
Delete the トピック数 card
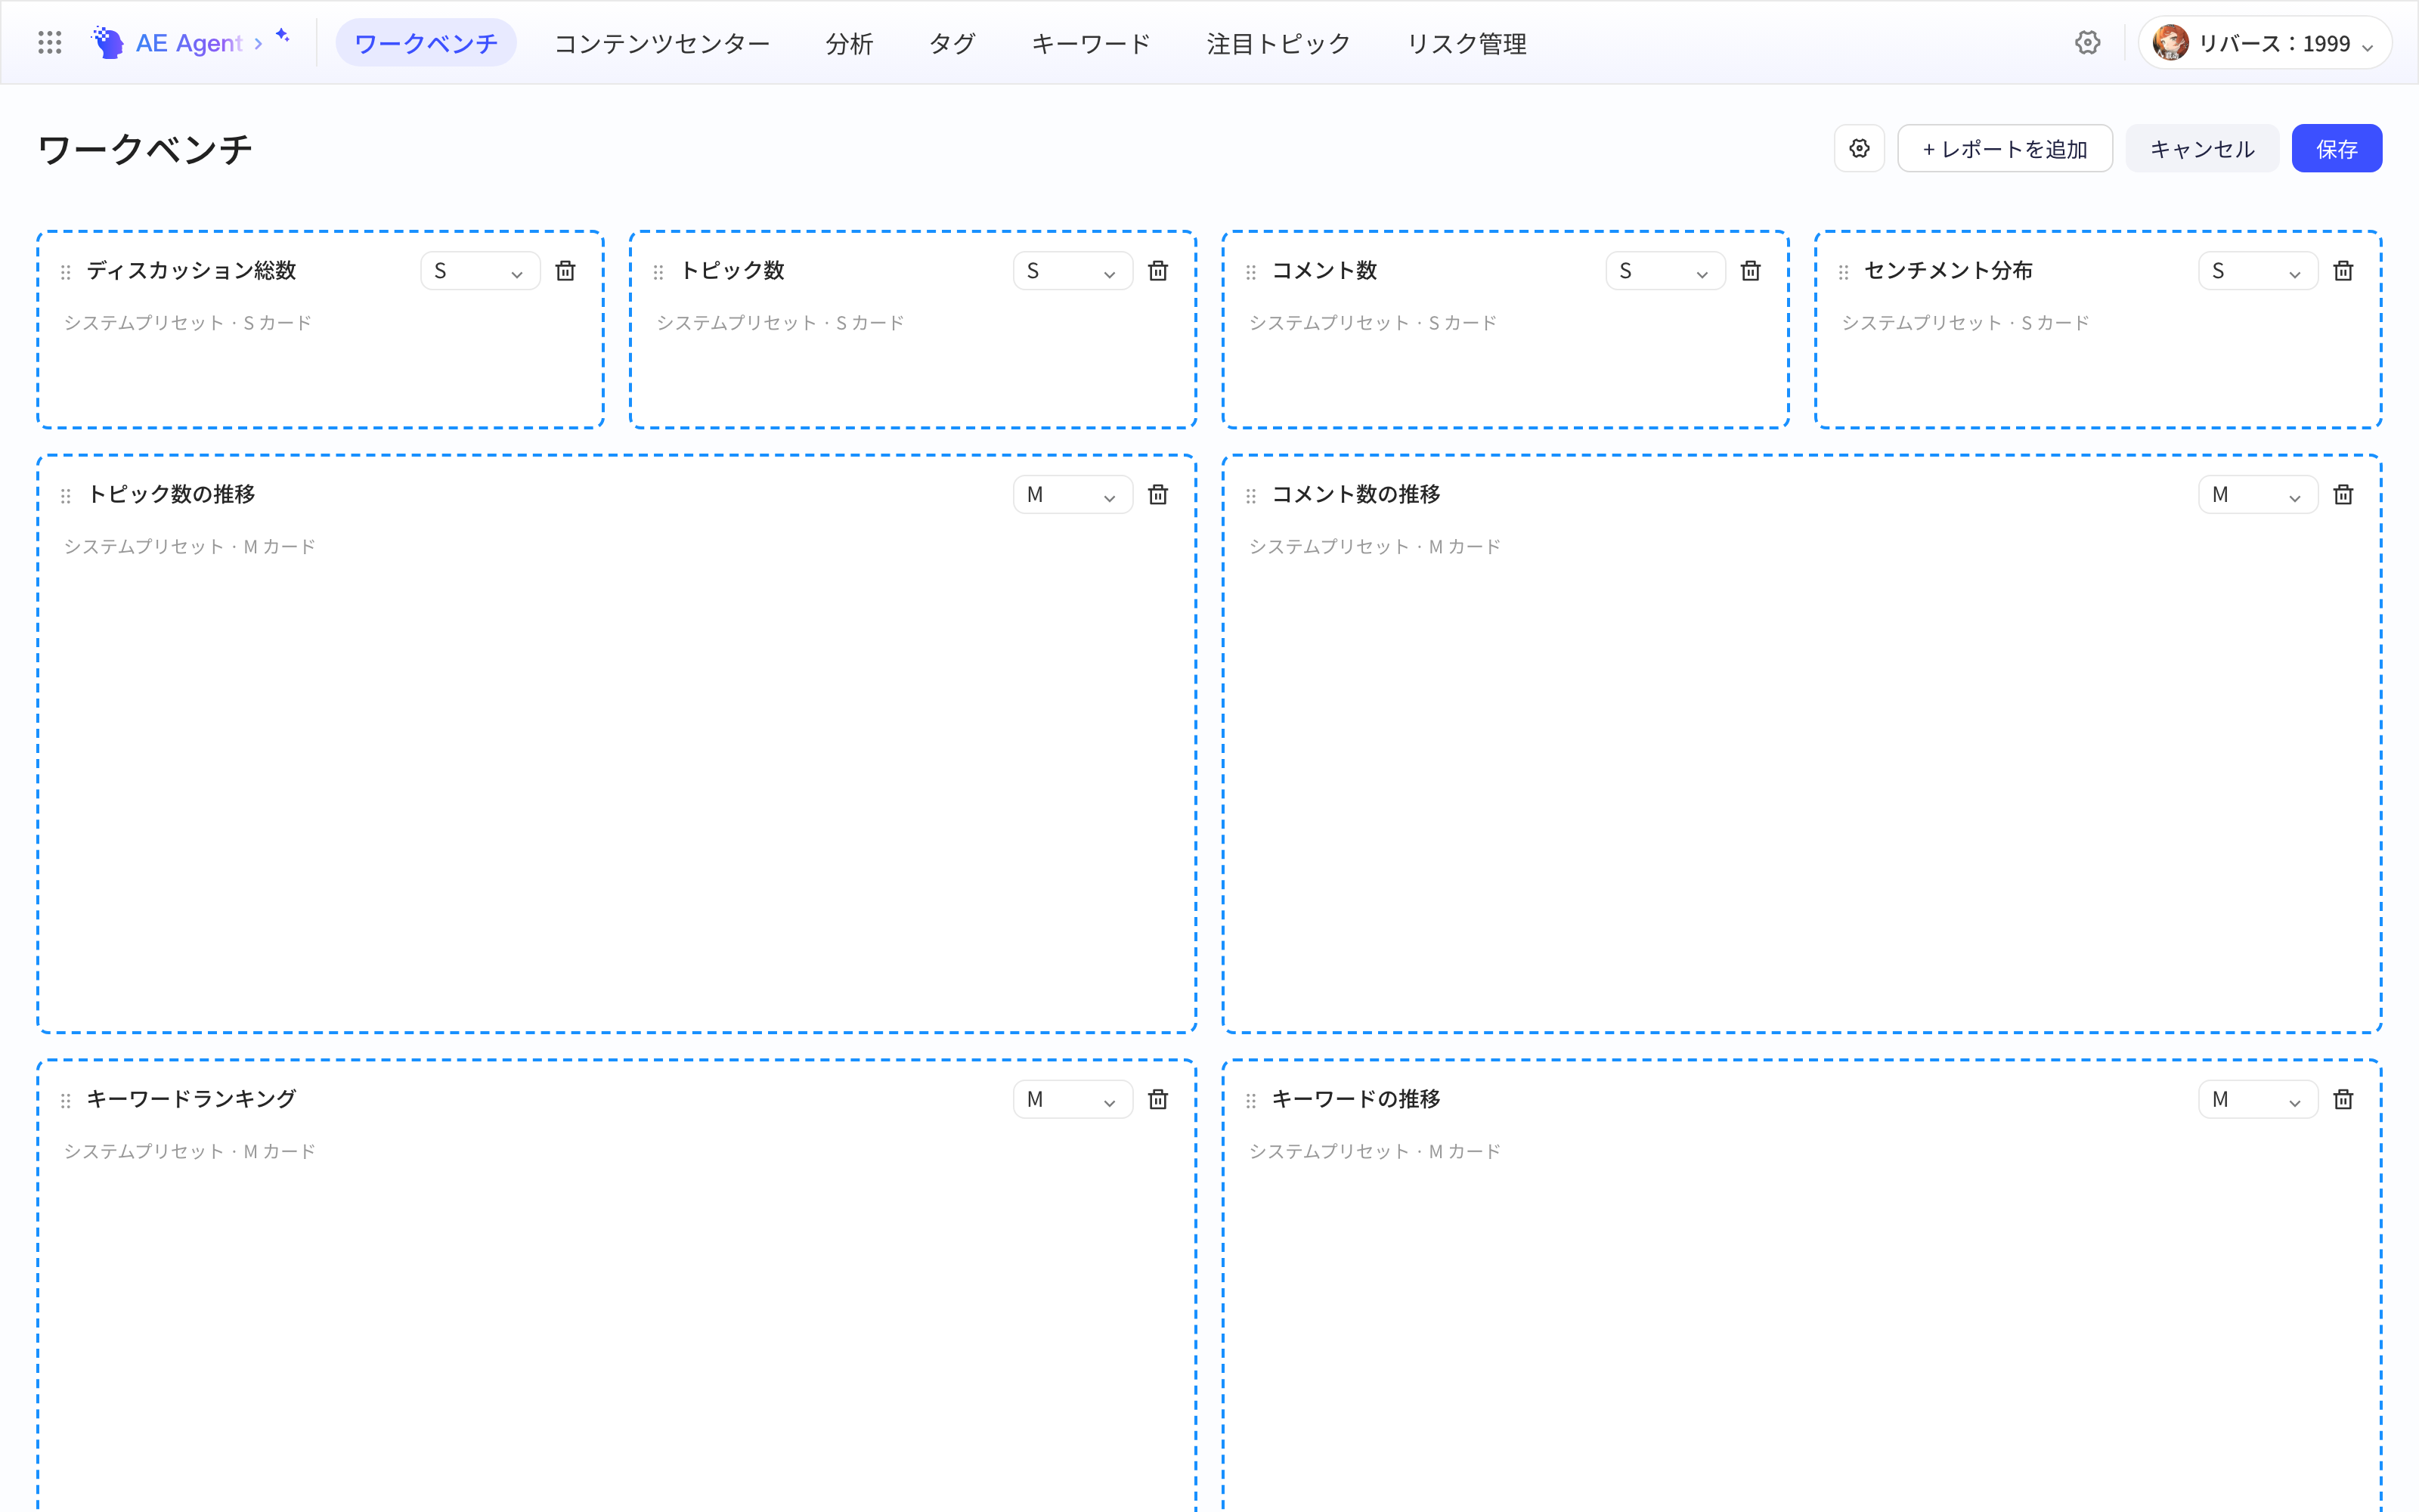pos(1159,271)
